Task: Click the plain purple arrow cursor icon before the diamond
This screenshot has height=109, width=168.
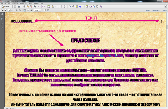Action: point(38,6)
